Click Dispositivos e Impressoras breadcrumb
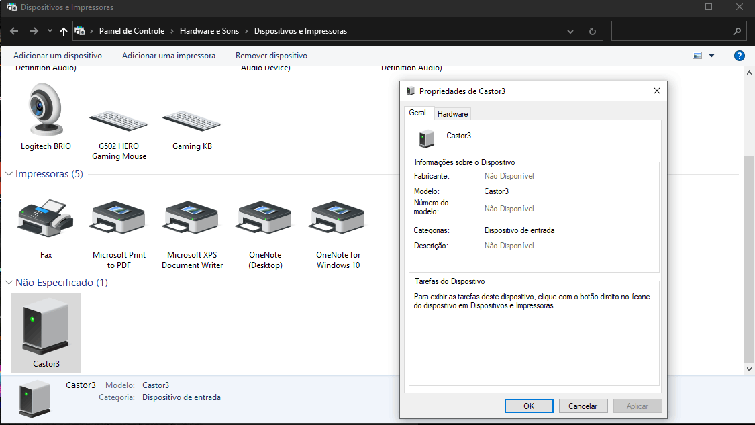Image resolution: width=755 pixels, height=425 pixels. point(301,31)
